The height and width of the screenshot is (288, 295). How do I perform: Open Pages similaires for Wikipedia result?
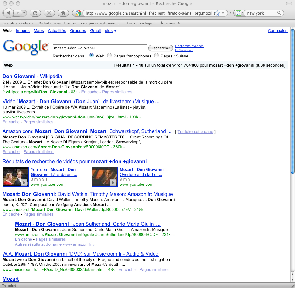tap(117, 92)
